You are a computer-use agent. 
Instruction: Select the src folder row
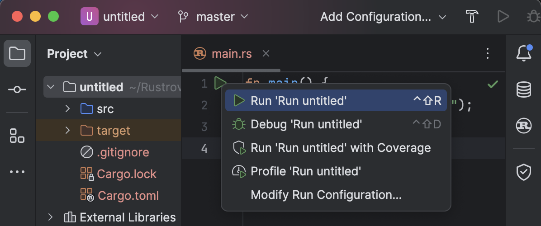(x=109, y=109)
